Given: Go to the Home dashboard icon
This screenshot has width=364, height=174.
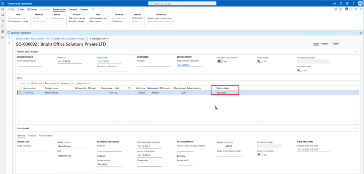Looking at the screenshot, I should click(3, 15).
